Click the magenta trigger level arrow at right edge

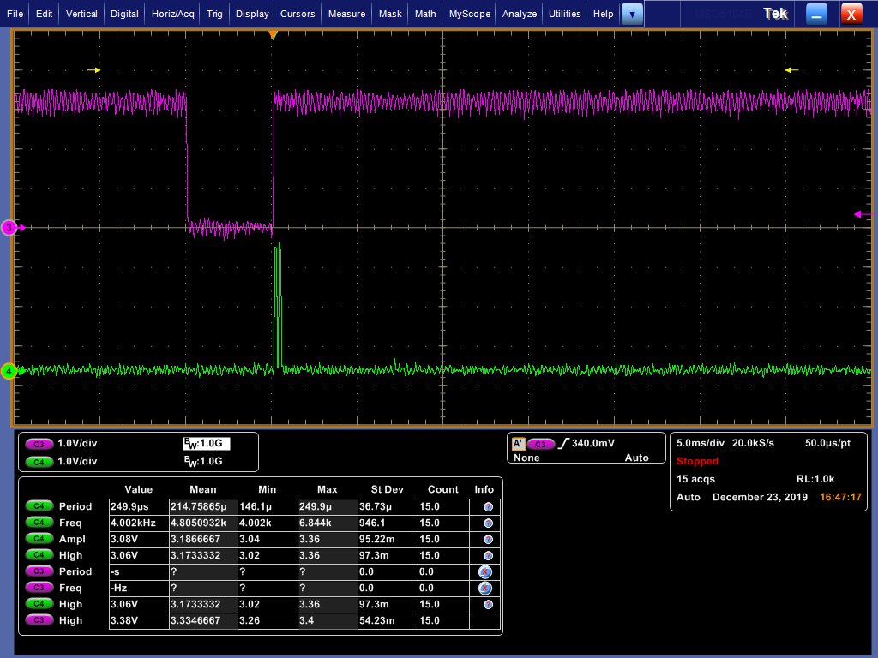(862, 214)
